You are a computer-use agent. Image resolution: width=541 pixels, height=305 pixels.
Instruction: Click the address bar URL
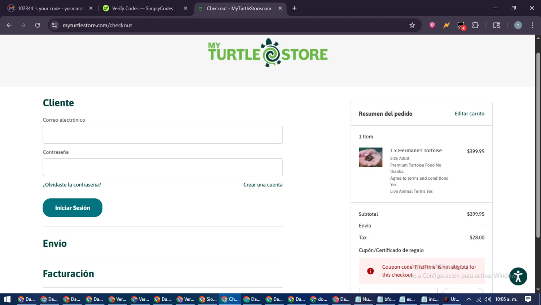tap(97, 25)
